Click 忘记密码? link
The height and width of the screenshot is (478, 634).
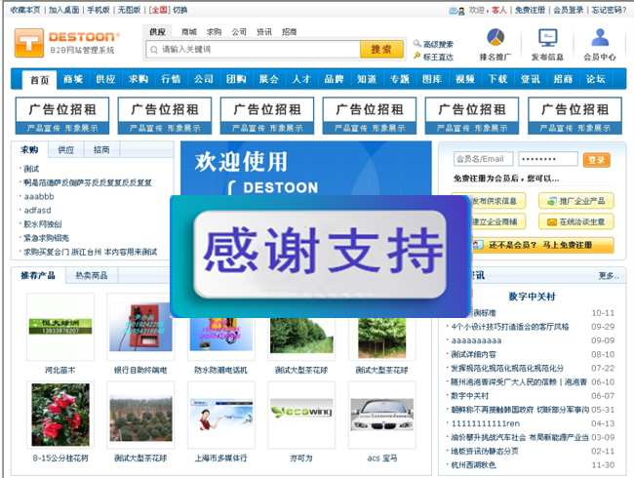610,10
